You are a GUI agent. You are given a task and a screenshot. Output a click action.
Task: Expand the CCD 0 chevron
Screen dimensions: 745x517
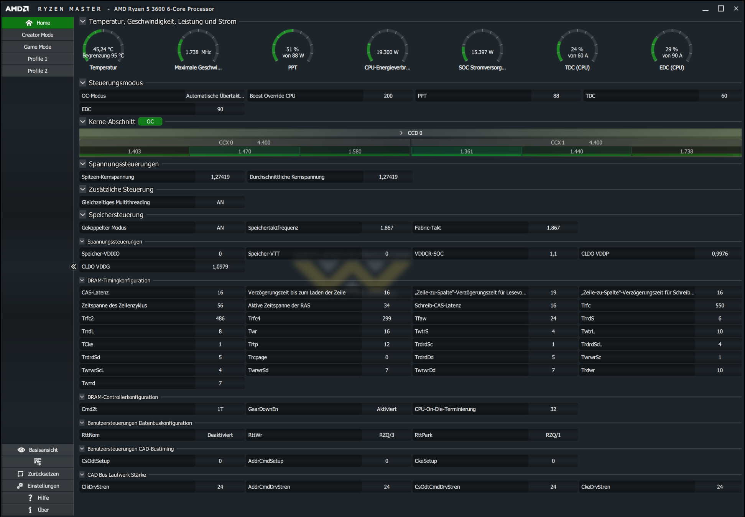tap(401, 133)
